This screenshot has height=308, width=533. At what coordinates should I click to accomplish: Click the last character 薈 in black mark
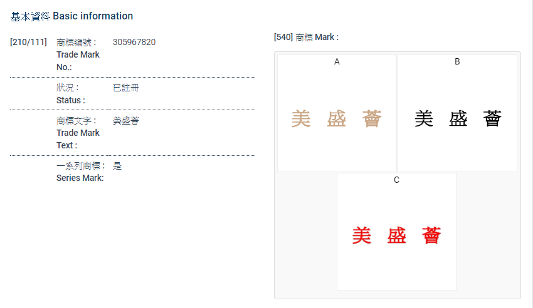pos(492,118)
